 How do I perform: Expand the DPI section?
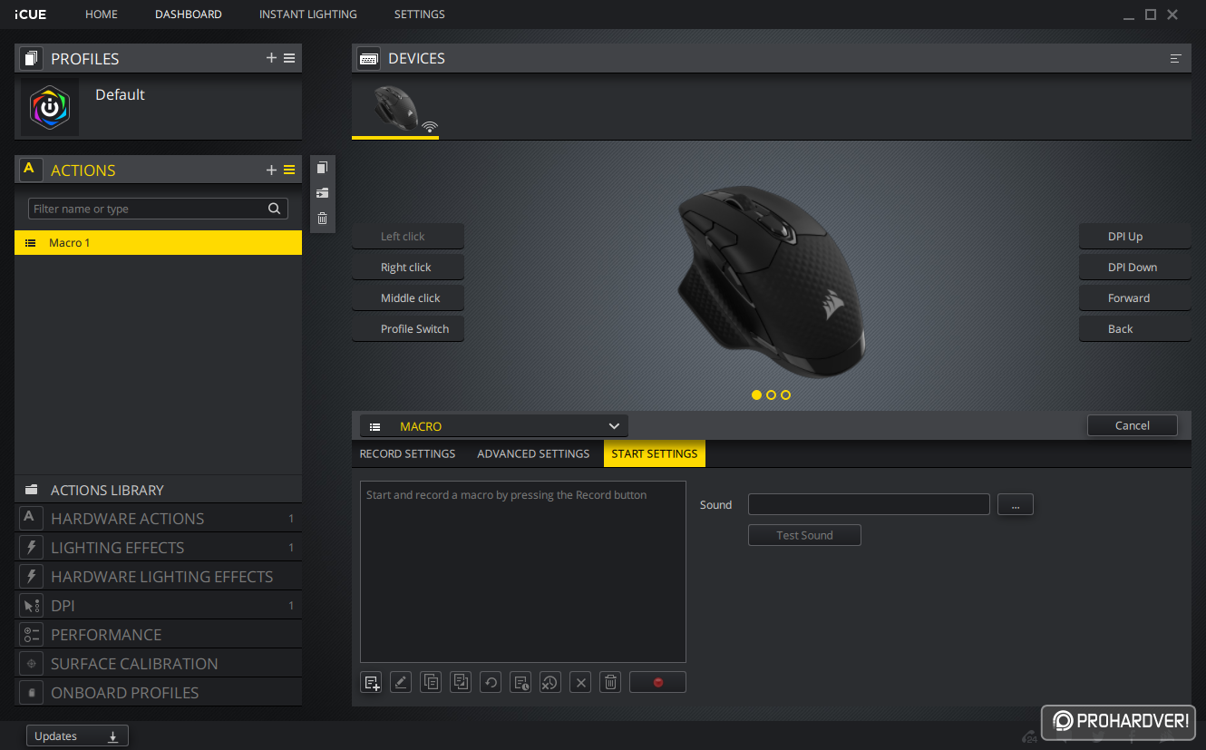[x=158, y=606]
